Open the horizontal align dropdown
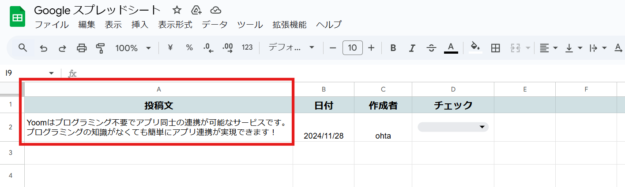Screen dimensions: 625x187 pyautogui.click(x=549, y=48)
